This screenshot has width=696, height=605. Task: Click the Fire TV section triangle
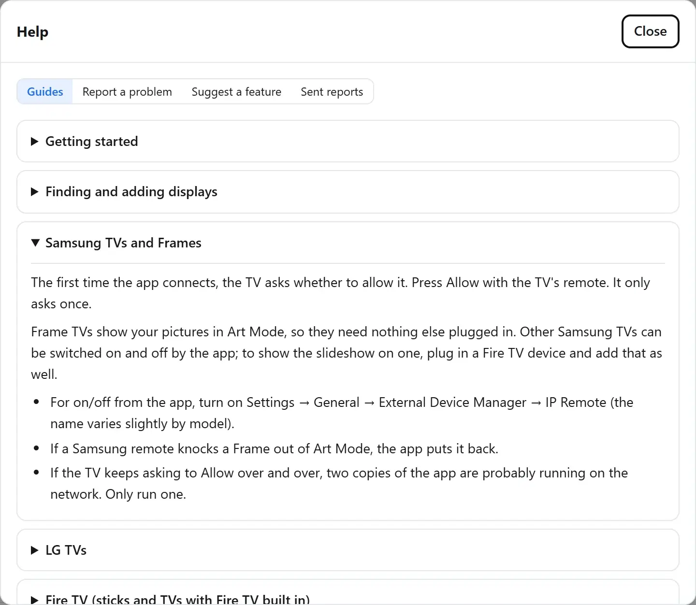coord(35,600)
